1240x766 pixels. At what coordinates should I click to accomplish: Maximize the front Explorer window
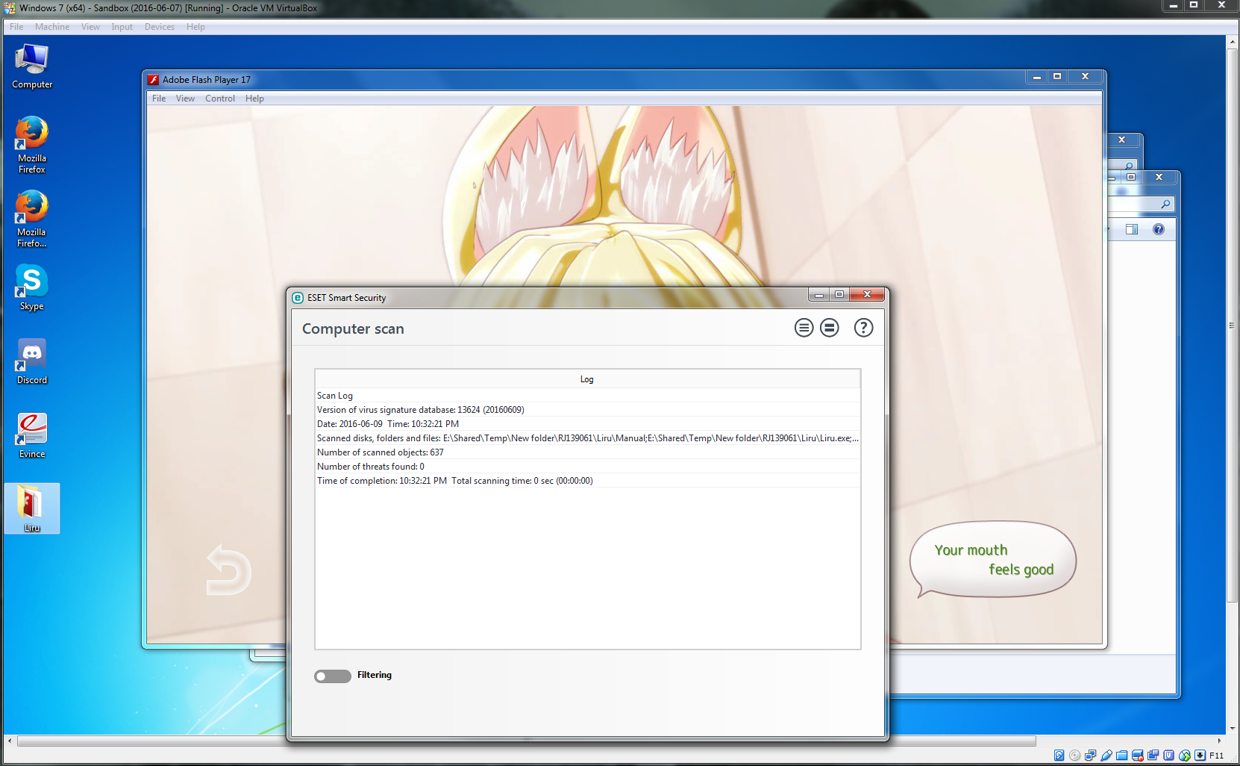1131,177
